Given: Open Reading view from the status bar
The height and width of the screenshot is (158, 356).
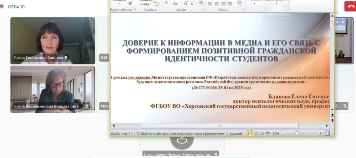Looking at the screenshot, I should (262, 133).
